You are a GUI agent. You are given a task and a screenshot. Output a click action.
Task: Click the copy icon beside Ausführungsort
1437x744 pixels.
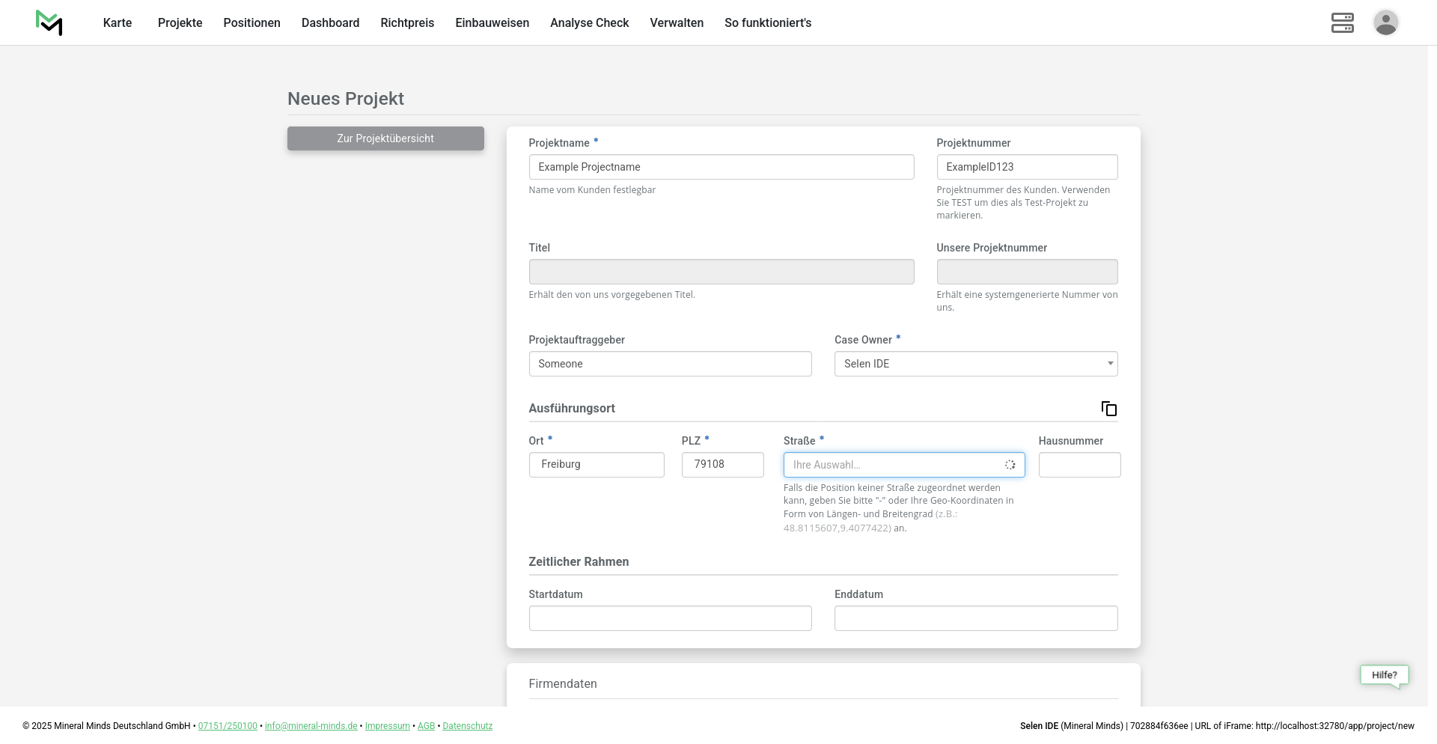point(1108,409)
